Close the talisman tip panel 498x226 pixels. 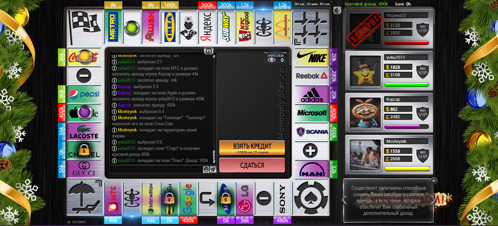click(434, 181)
